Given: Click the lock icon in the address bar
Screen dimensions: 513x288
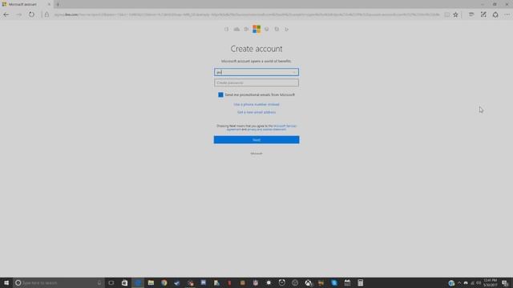Looking at the screenshot, I should (x=46, y=14).
